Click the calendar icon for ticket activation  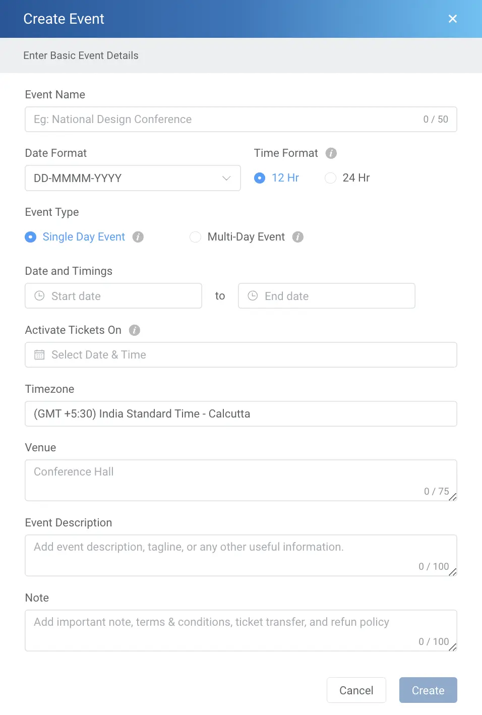point(39,354)
